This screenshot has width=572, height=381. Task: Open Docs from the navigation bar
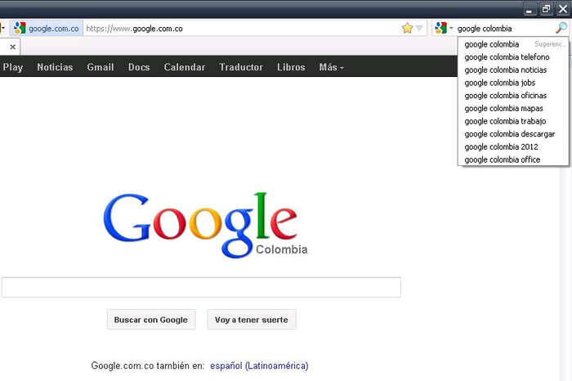(139, 67)
